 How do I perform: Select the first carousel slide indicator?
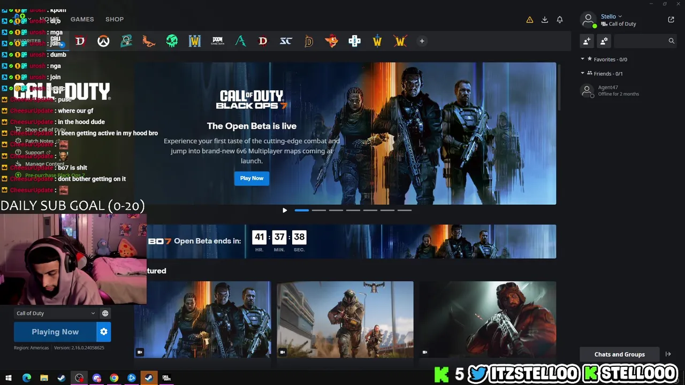pyautogui.click(x=302, y=210)
